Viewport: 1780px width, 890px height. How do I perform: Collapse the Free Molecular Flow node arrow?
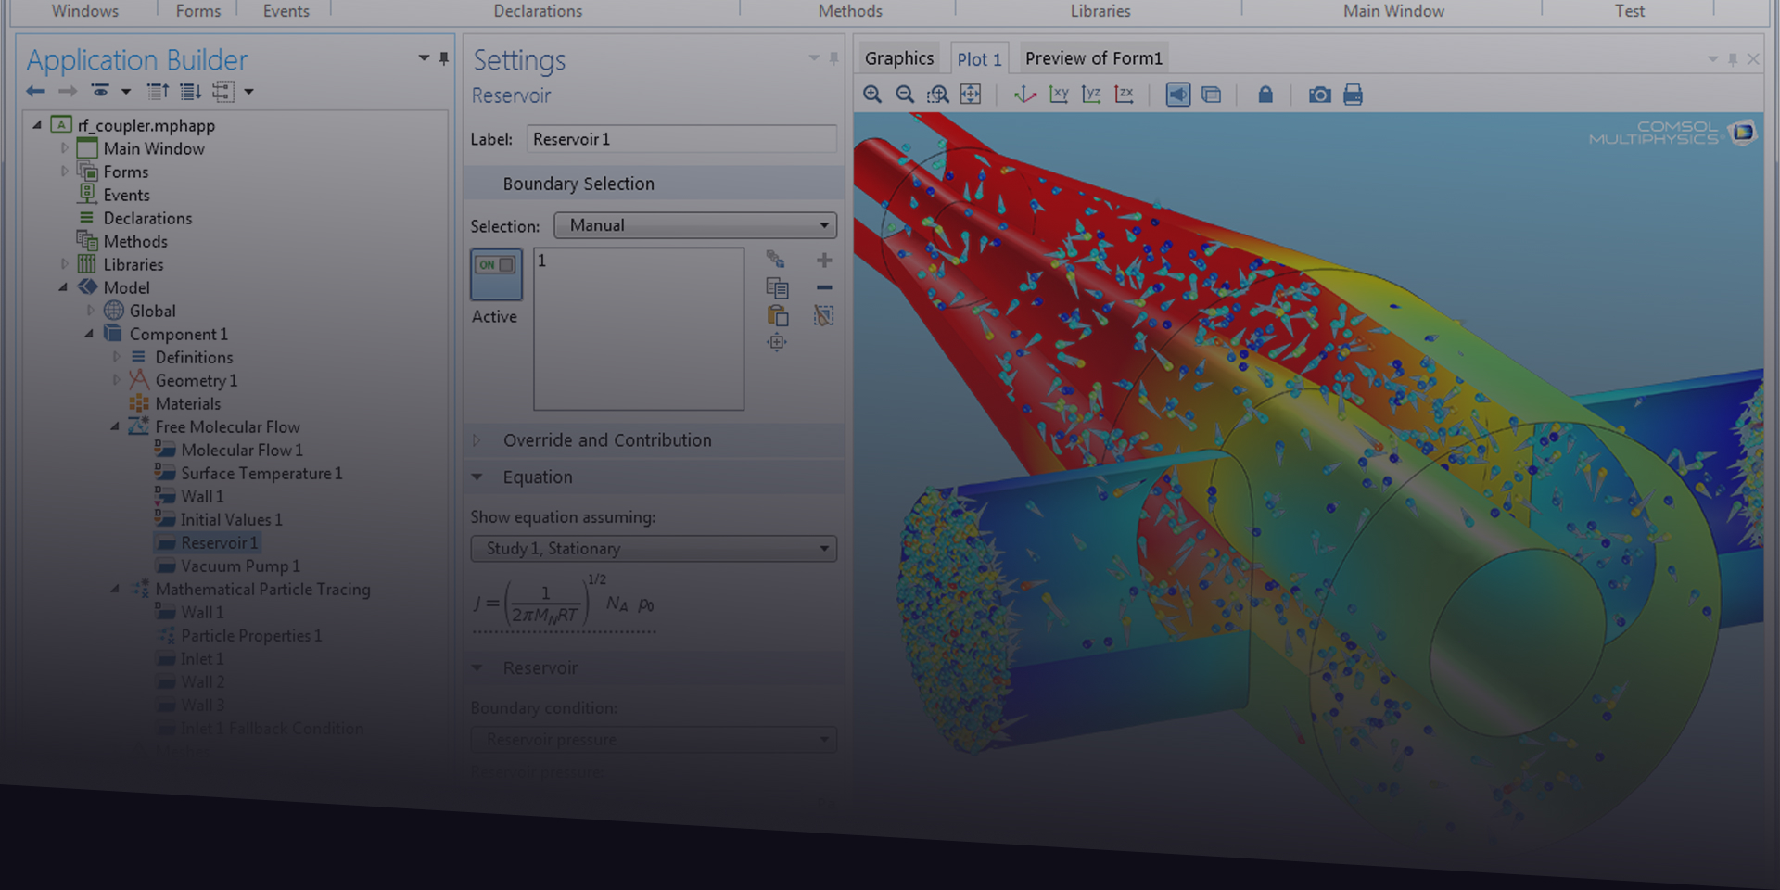pyautogui.click(x=115, y=426)
